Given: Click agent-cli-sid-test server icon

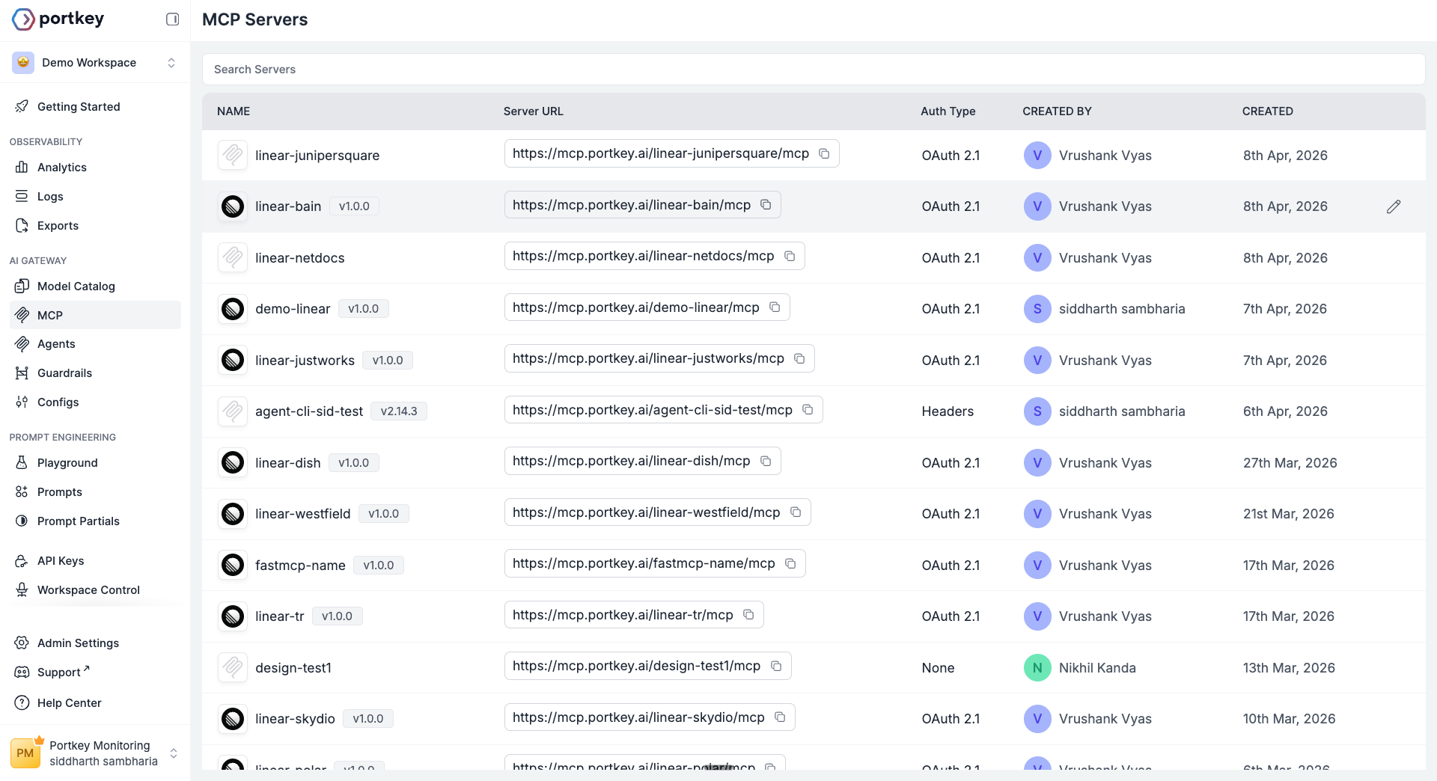Looking at the screenshot, I should tap(233, 411).
